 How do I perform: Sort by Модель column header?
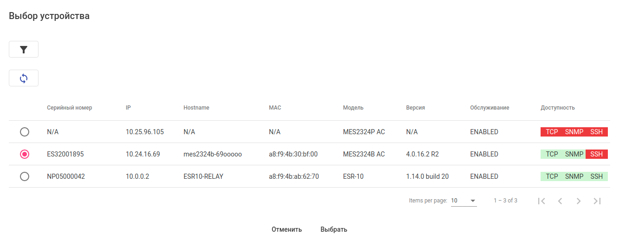coord(353,108)
